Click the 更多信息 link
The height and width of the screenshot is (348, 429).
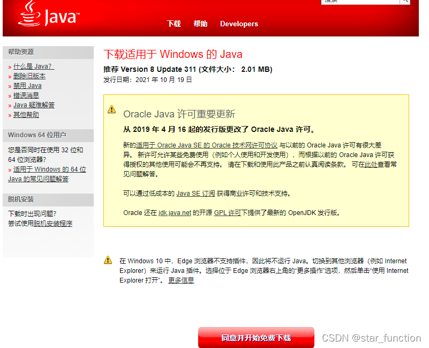[x=181, y=280]
